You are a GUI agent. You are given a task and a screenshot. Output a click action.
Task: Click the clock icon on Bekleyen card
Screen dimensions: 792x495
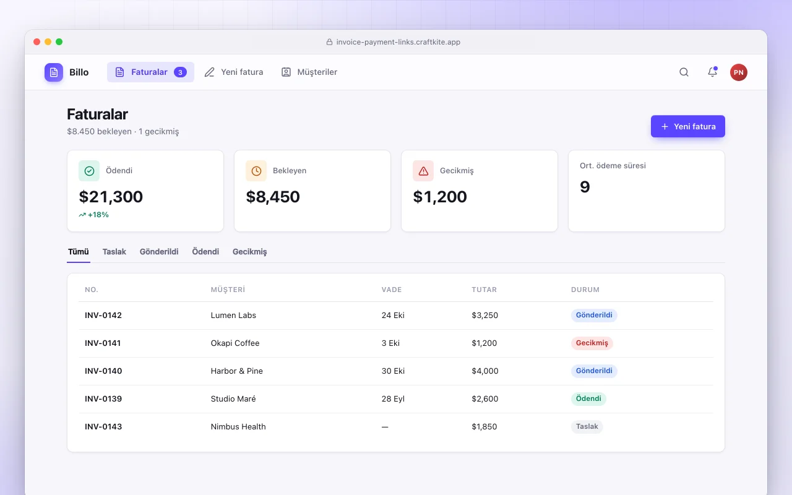pos(256,171)
